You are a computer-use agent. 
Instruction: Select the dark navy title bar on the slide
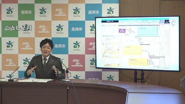click(110, 21)
